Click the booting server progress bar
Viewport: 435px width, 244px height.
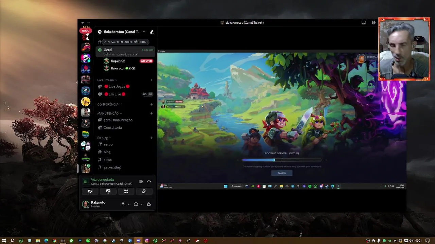coord(282,160)
